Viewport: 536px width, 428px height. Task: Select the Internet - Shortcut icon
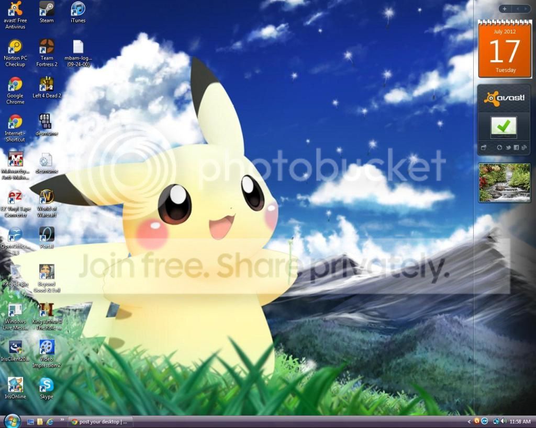click(x=15, y=128)
